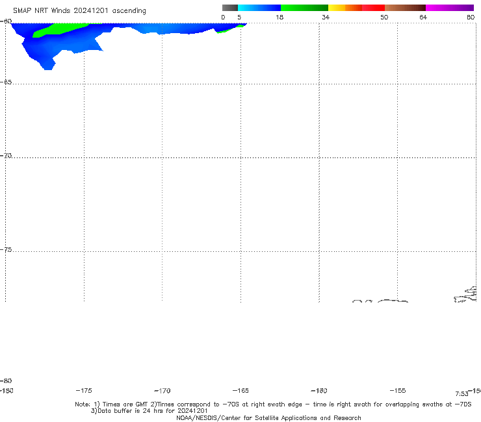Click the latitude label '-75'
This screenshot has height=422, width=481.
(x=6, y=250)
